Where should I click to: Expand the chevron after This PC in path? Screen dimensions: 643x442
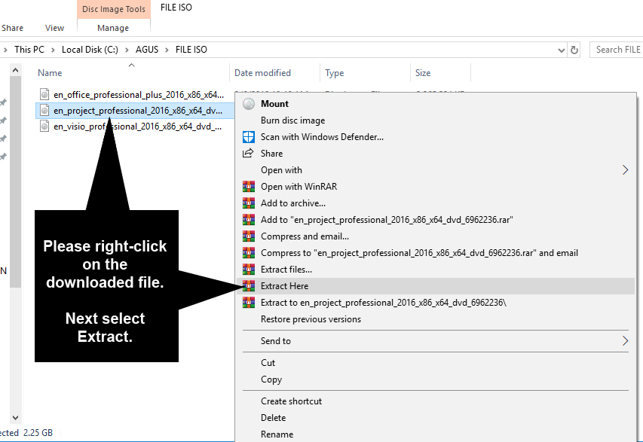tap(53, 50)
